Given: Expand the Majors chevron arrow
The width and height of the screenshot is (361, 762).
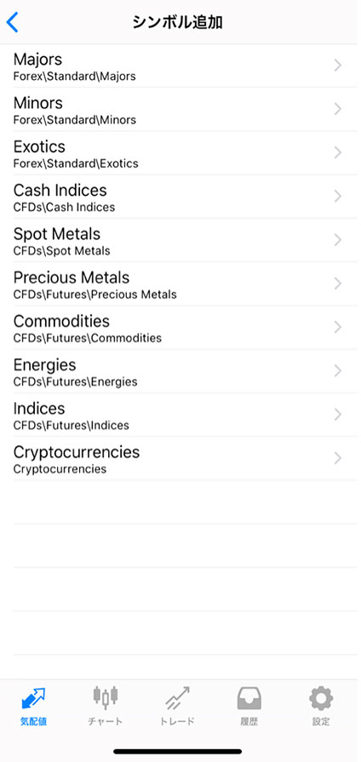Looking at the screenshot, I should (x=338, y=66).
